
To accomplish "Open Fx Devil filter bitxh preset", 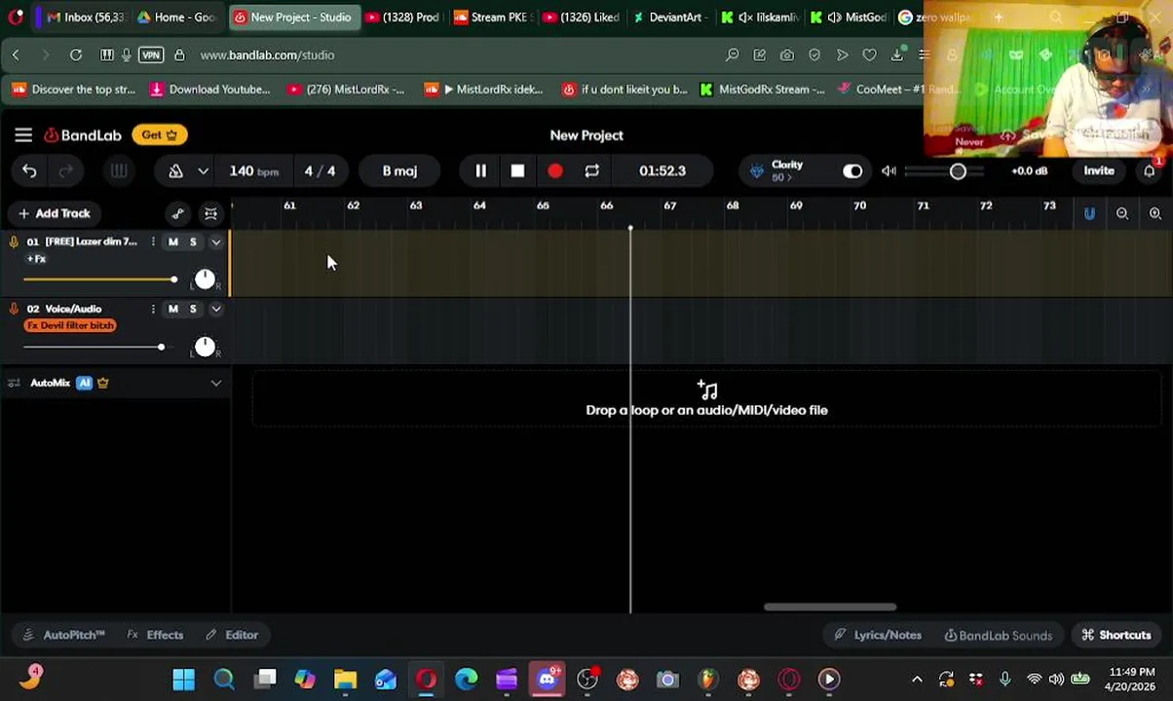I will [x=70, y=326].
